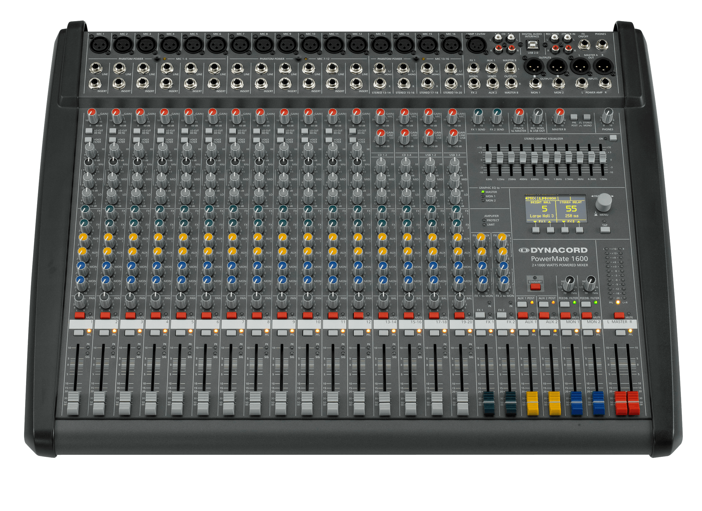The height and width of the screenshot is (511, 702).
Task: Click the PHONES volume knob
Action: (x=608, y=116)
